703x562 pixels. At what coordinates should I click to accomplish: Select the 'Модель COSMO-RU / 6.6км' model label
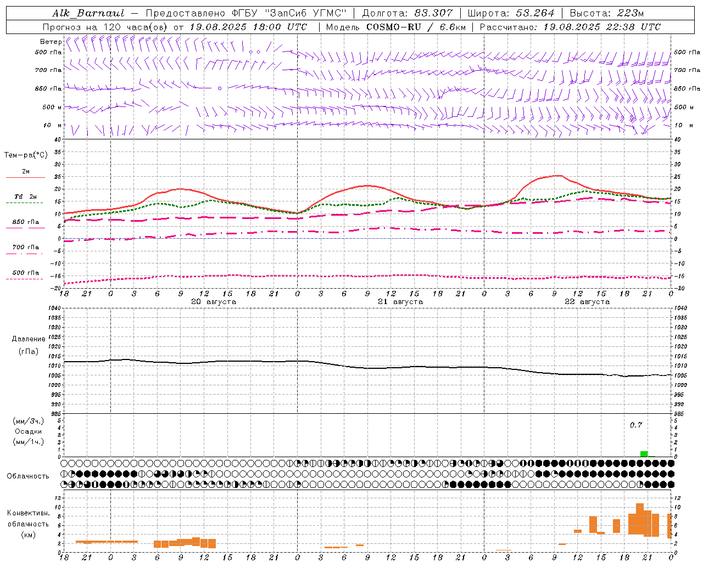click(396, 27)
